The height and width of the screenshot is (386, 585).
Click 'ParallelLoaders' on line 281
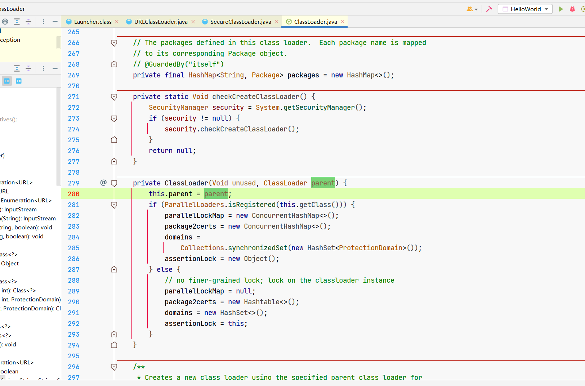tap(194, 205)
